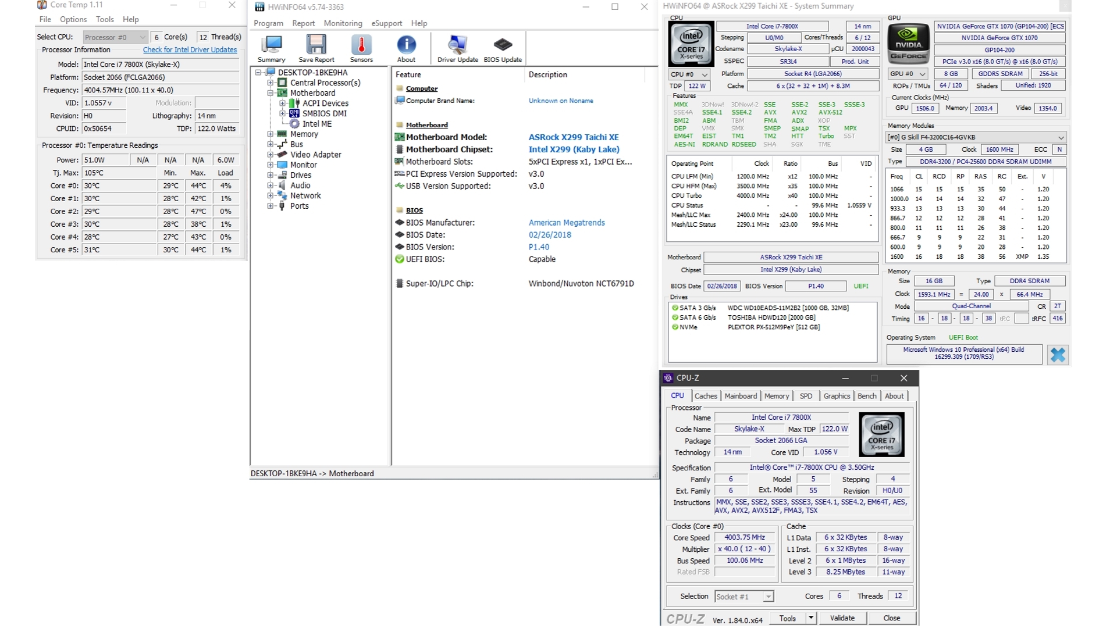1117x628 pixels.
Task: Collapse the DESKTOP-1BKE9HA root tree node
Action: (258, 73)
